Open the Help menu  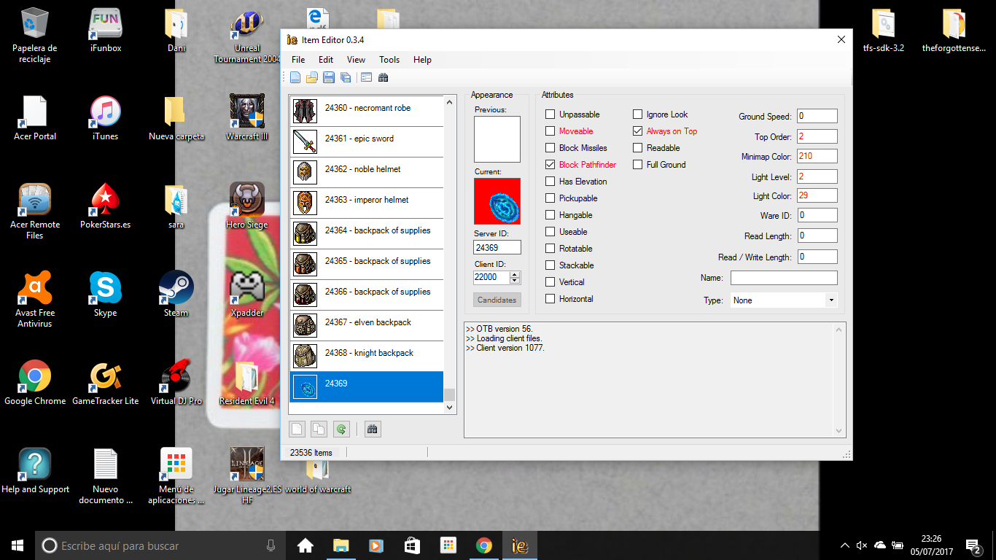[x=422, y=60]
